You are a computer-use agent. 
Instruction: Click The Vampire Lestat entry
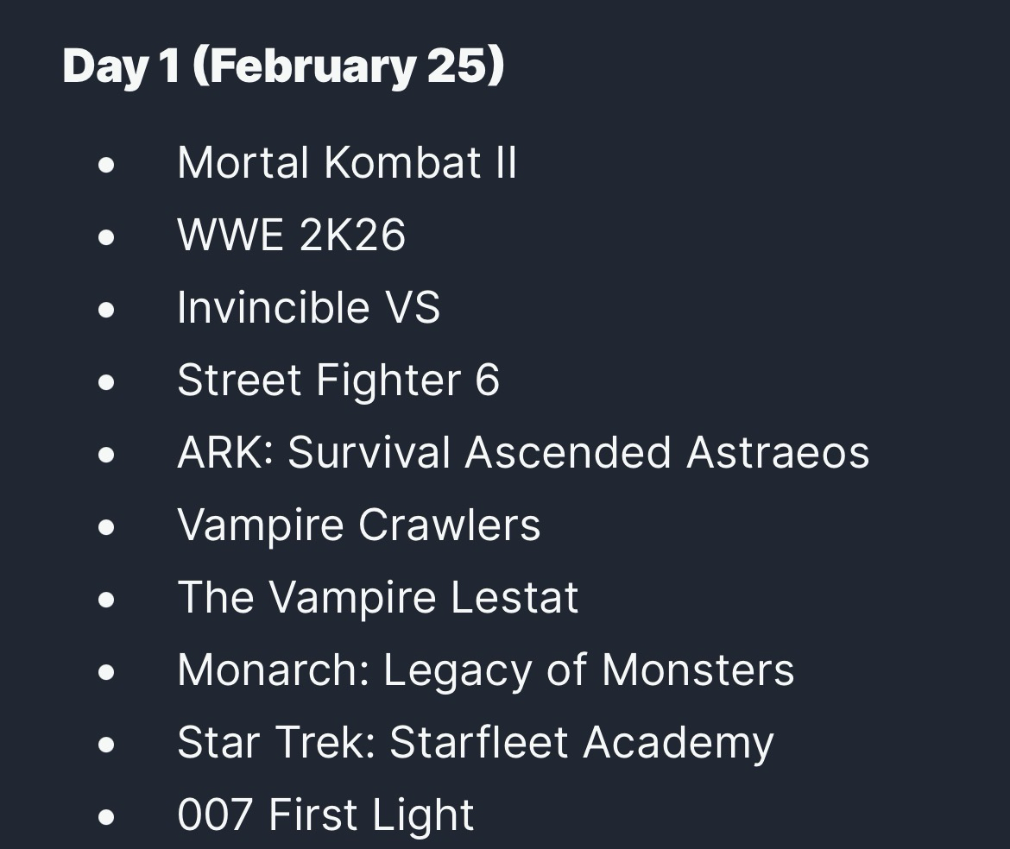coord(377,597)
